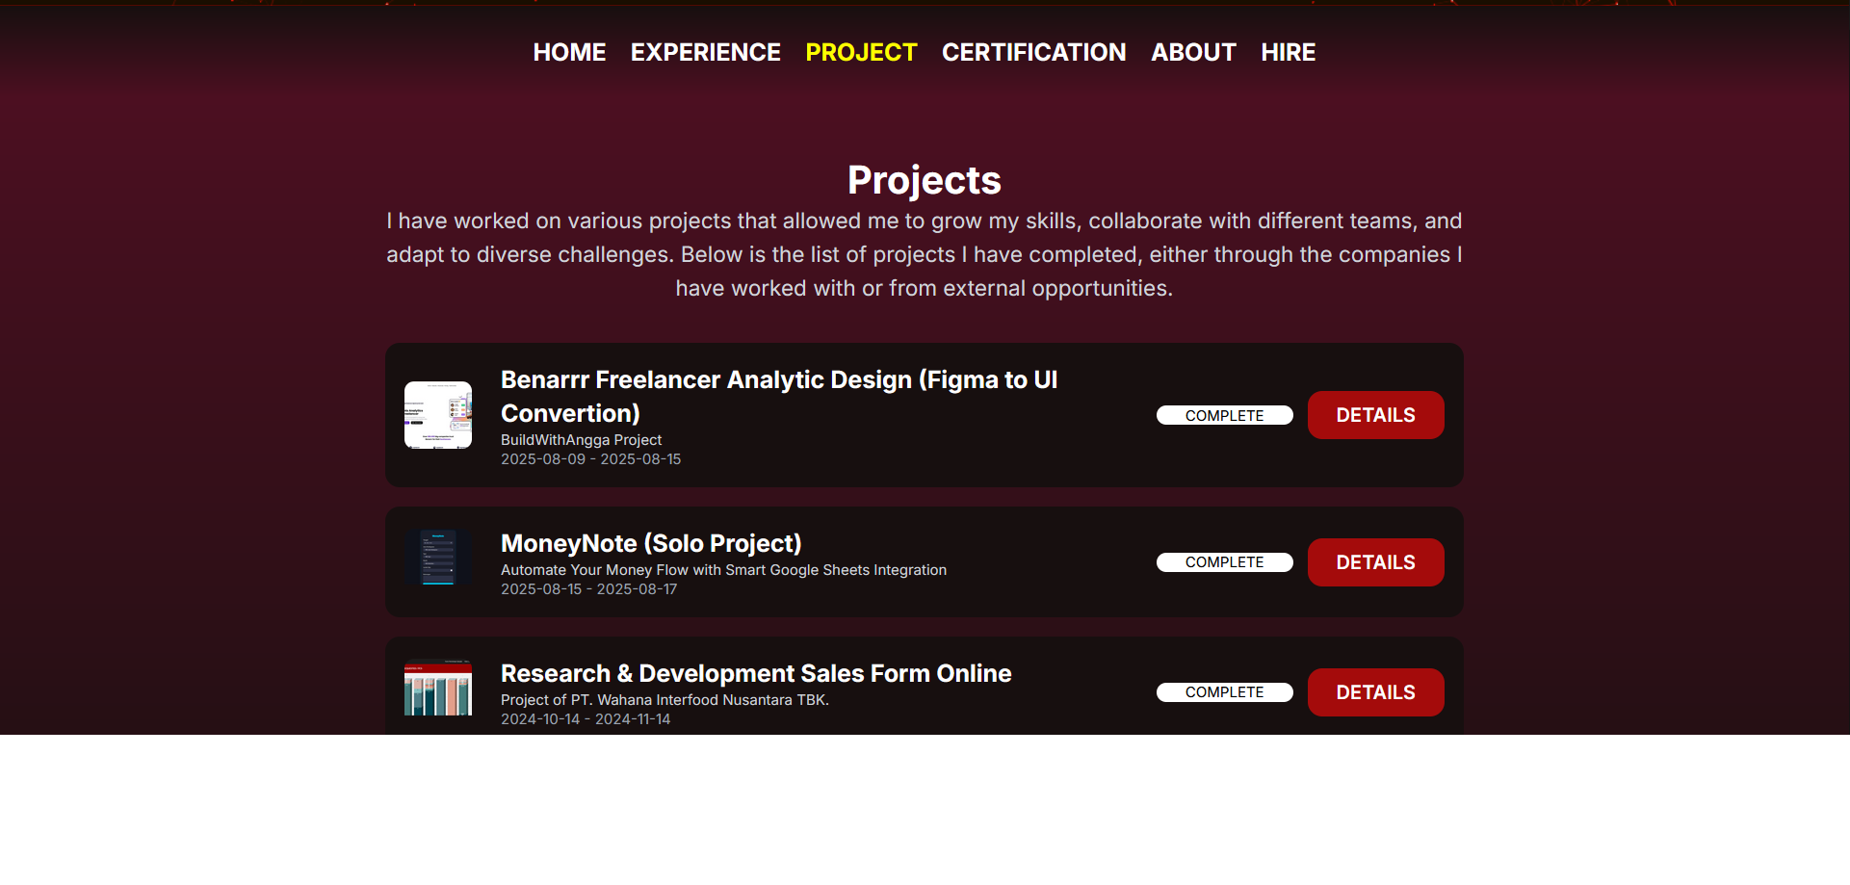Select the highlighted PROJECT nav item

click(861, 52)
